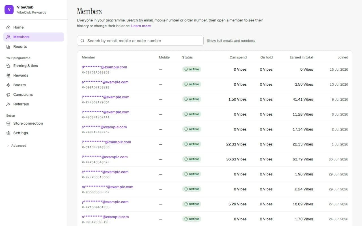Click the Earned in total column header
The width and height of the screenshot is (362, 226).
(x=301, y=57)
